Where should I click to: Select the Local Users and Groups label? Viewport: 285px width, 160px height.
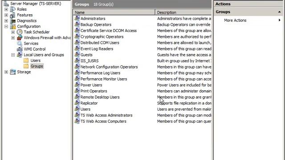pos(44,55)
